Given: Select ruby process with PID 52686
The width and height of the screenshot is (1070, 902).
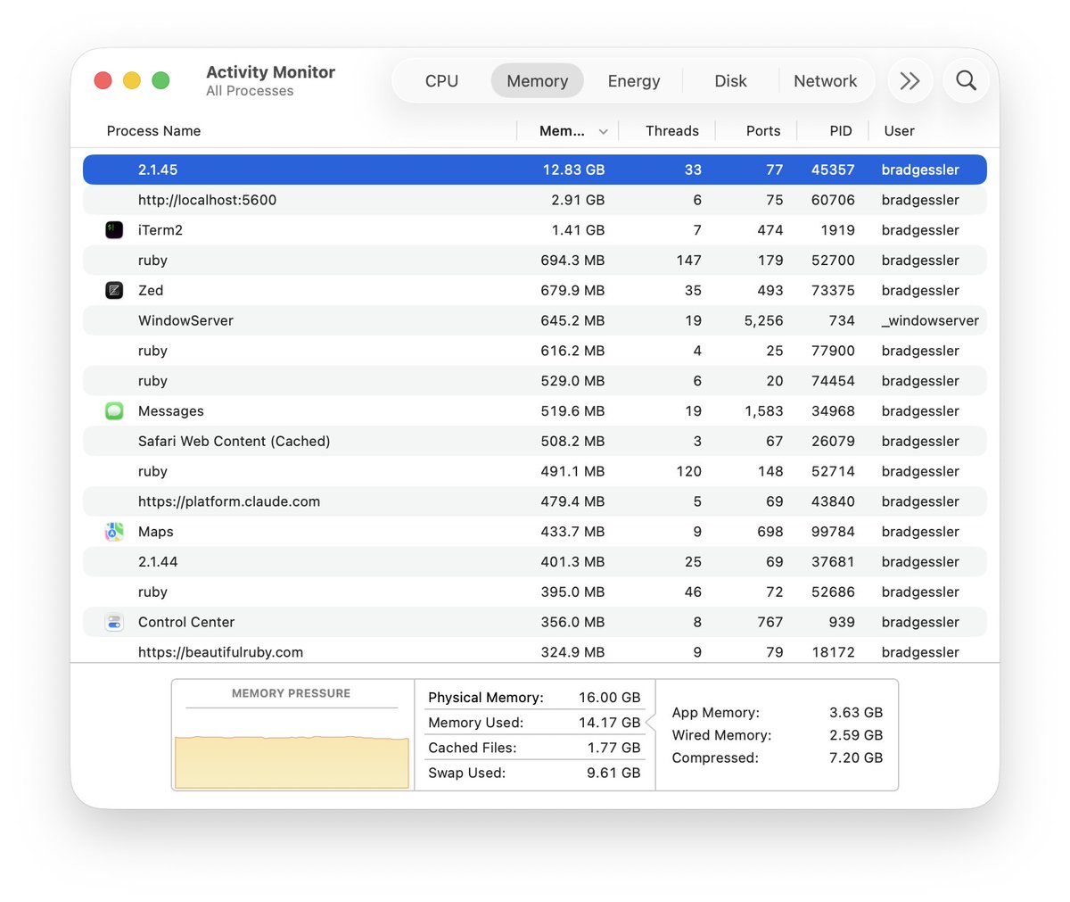Looking at the screenshot, I should click(535, 592).
